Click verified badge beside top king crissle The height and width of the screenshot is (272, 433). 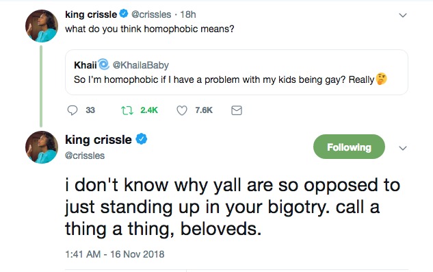coord(124,14)
